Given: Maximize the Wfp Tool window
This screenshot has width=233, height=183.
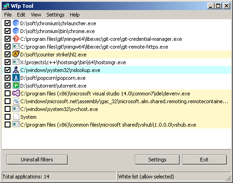Looking at the screenshot, I should coord(218,6).
